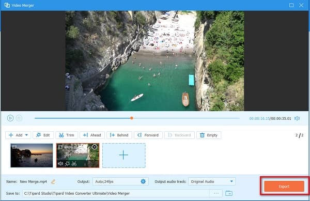This screenshot has height=201, width=310.
Task: Click the scissors icon on beach clip
Action: (x=74, y=163)
